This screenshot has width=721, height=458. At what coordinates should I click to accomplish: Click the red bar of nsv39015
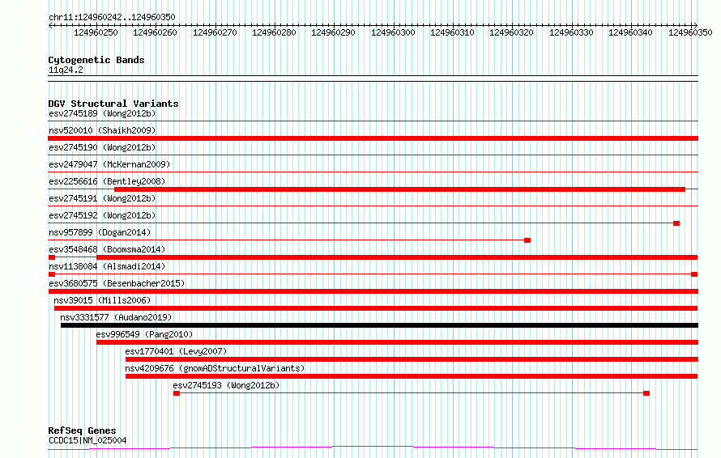point(376,308)
